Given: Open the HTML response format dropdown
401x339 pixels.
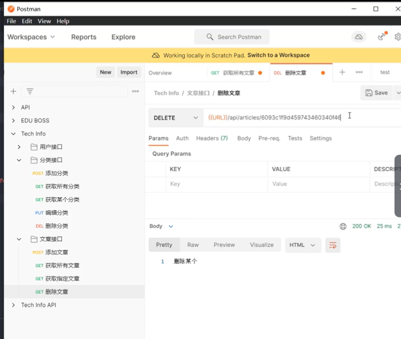Looking at the screenshot, I should click(303, 245).
